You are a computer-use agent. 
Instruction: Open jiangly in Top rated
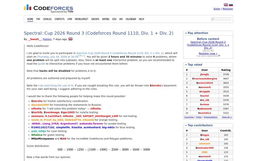(205, 74)
